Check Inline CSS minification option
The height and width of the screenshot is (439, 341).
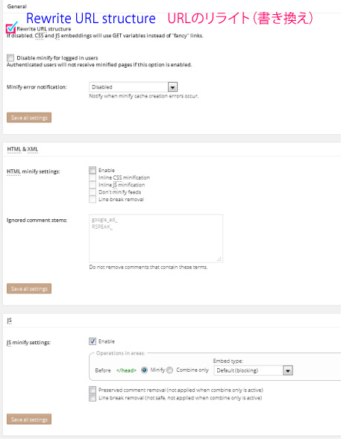pos(93,177)
